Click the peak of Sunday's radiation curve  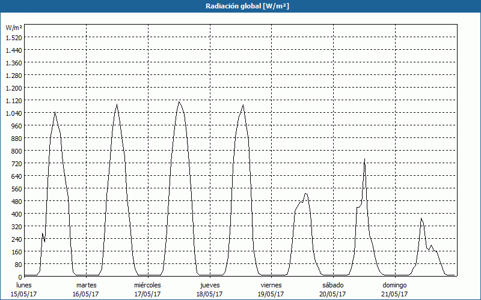click(421, 219)
